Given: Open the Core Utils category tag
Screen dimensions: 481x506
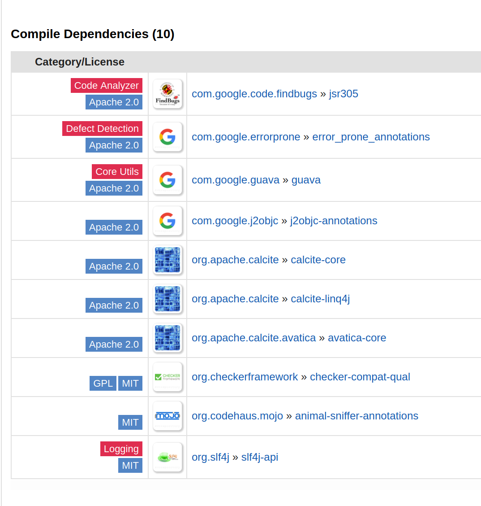Looking at the screenshot, I should pyautogui.click(x=117, y=172).
